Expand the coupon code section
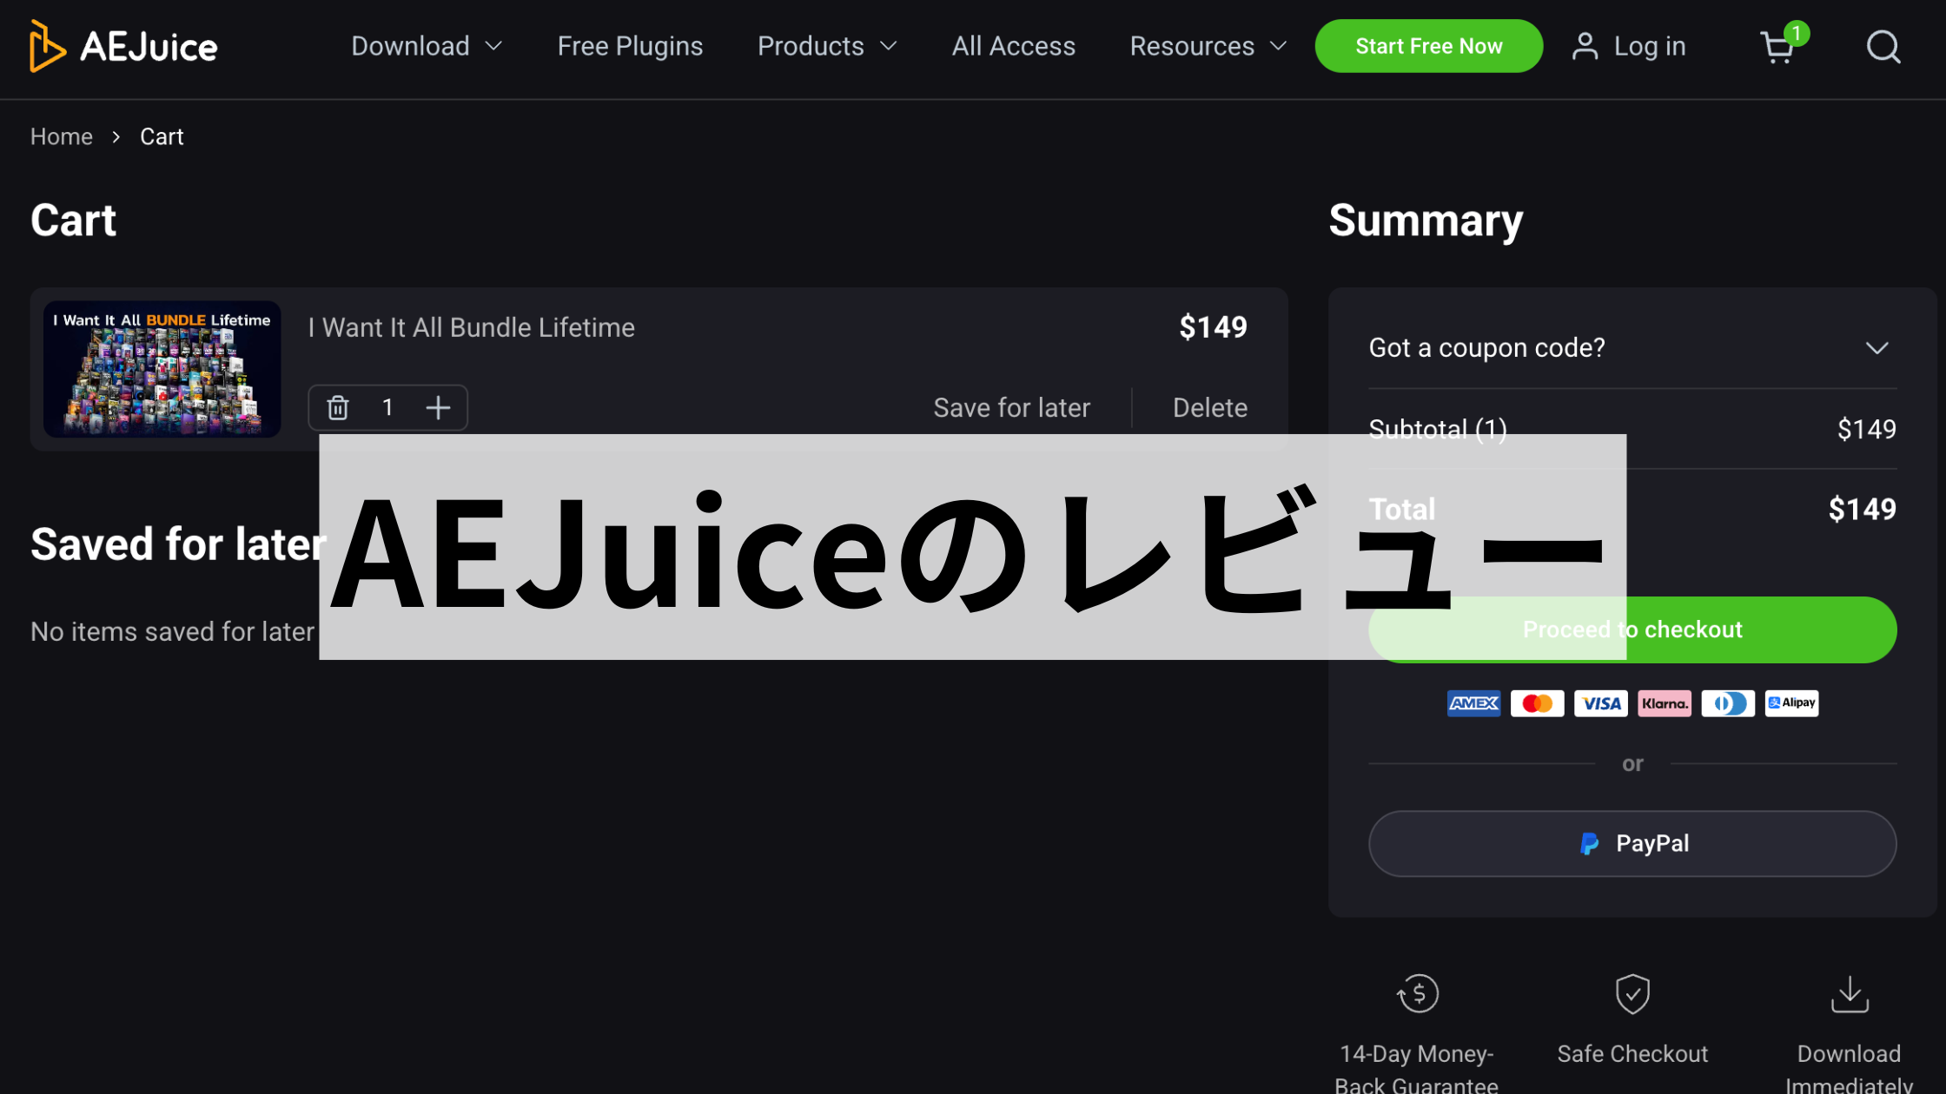 (x=1632, y=348)
